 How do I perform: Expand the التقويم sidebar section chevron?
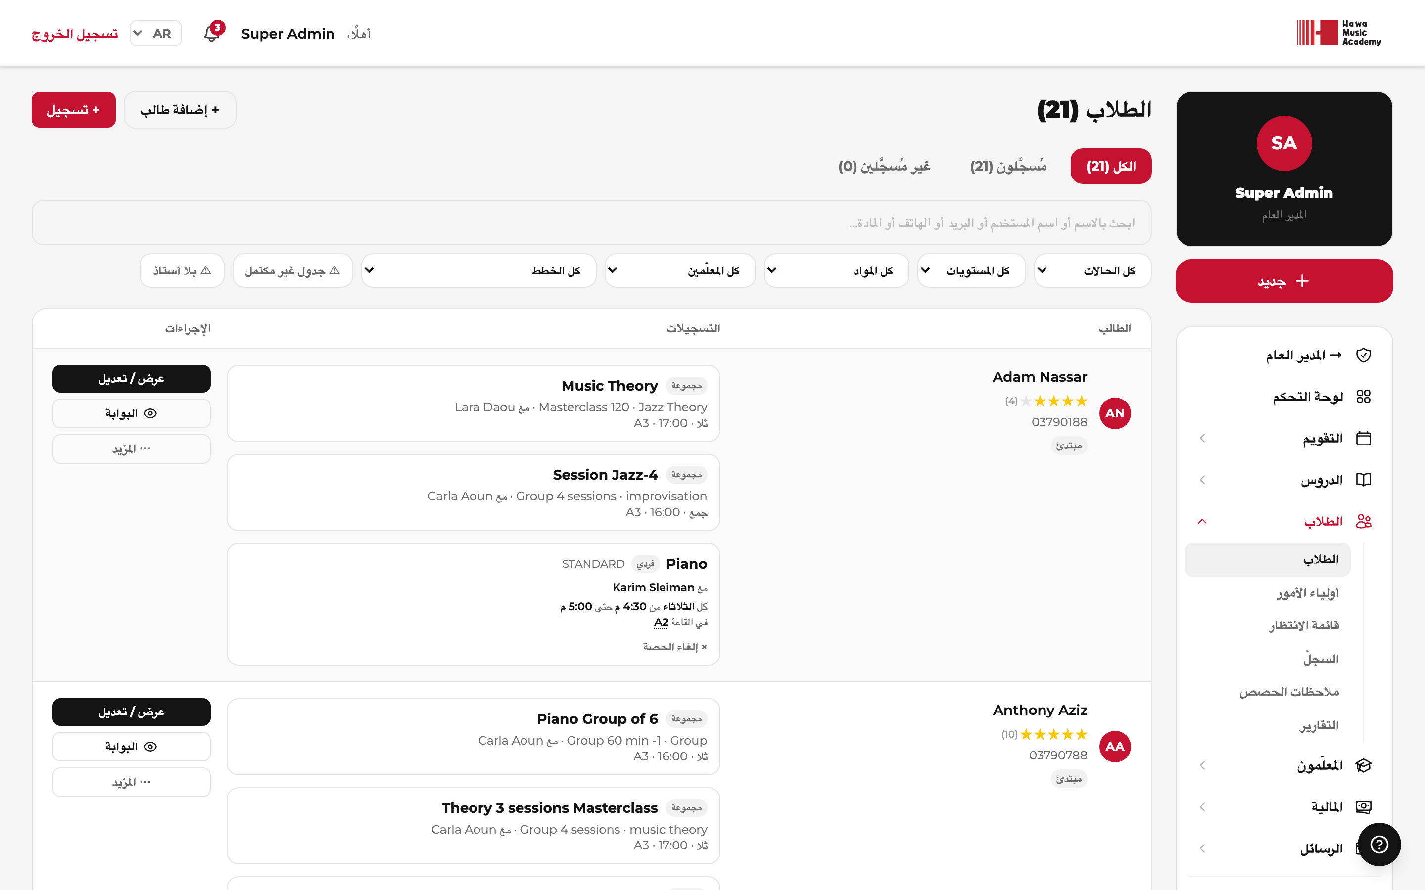click(x=1202, y=438)
